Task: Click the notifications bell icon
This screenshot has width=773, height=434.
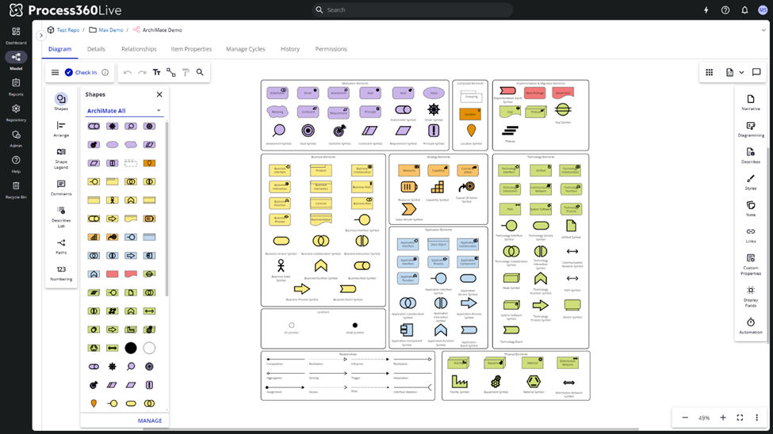Action: click(x=744, y=10)
